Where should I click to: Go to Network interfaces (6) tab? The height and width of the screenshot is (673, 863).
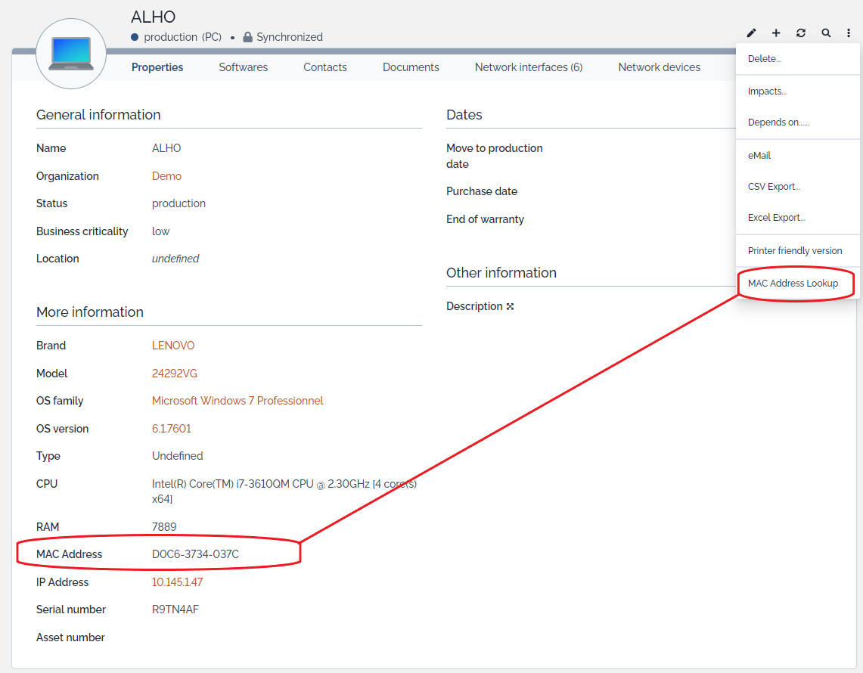coord(528,67)
